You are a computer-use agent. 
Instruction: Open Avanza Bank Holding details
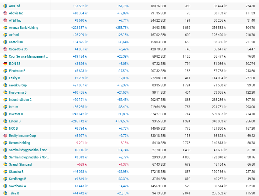click(x=23, y=28)
